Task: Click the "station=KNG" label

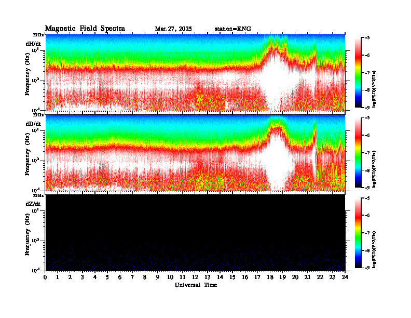Action: click(232, 29)
